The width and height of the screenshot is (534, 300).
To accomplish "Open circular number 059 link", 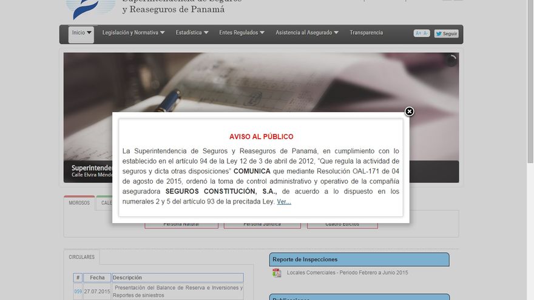I will coord(78,292).
